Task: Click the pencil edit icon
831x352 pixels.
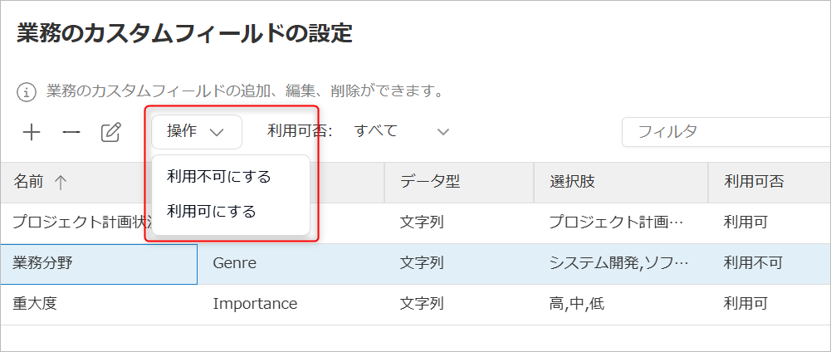Action: [111, 132]
